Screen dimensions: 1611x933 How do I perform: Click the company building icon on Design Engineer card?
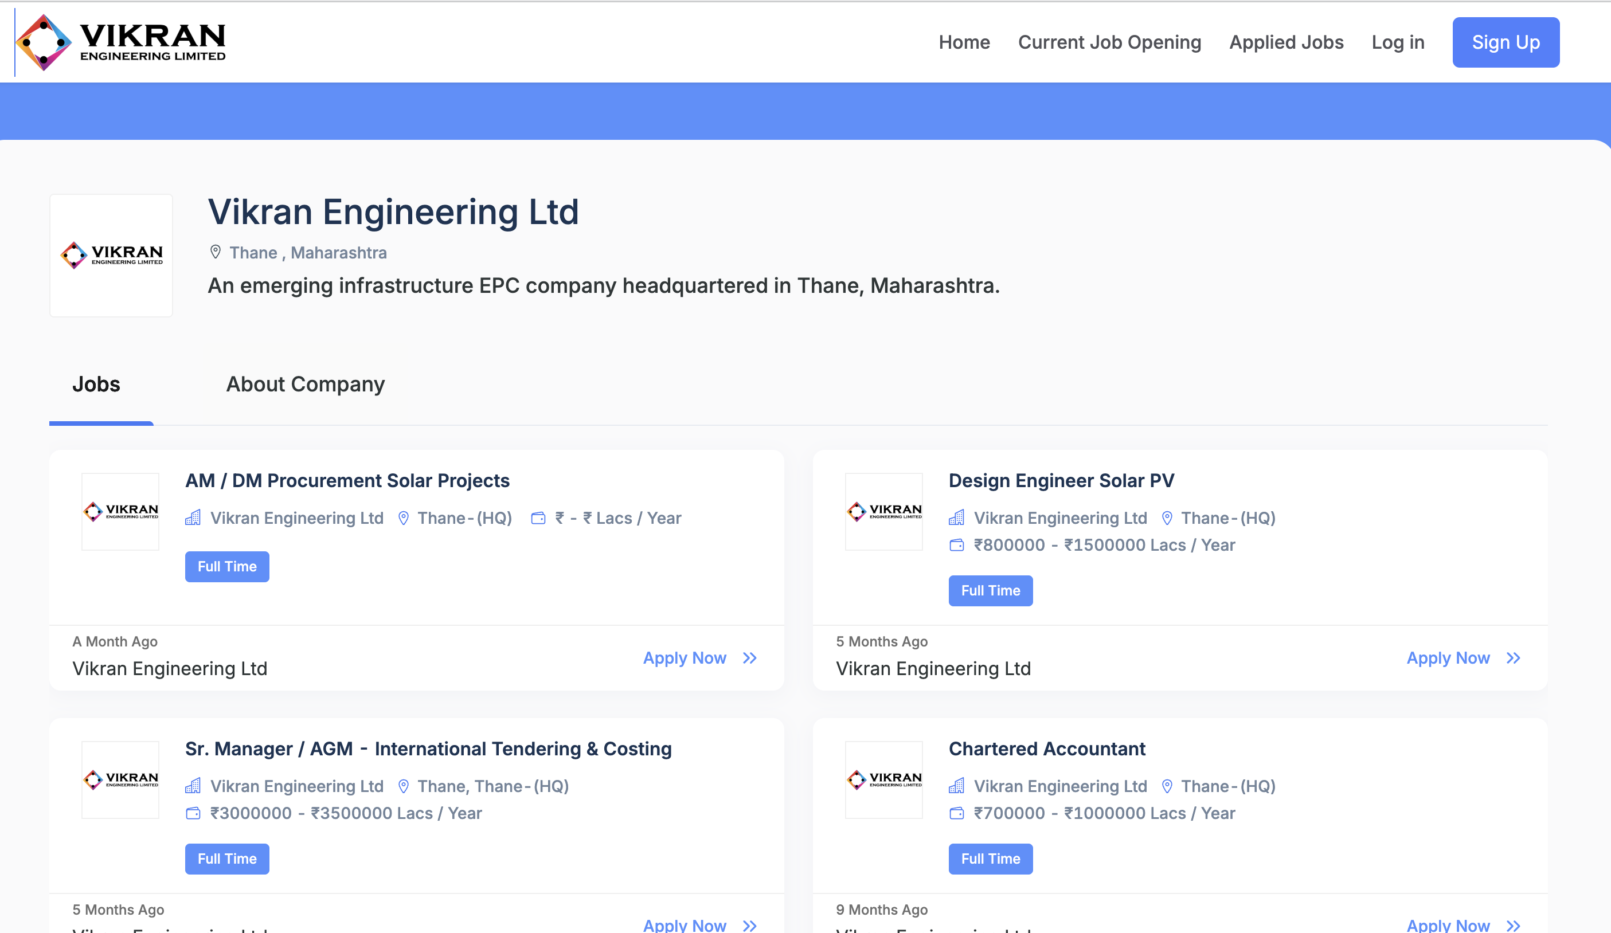click(x=956, y=518)
